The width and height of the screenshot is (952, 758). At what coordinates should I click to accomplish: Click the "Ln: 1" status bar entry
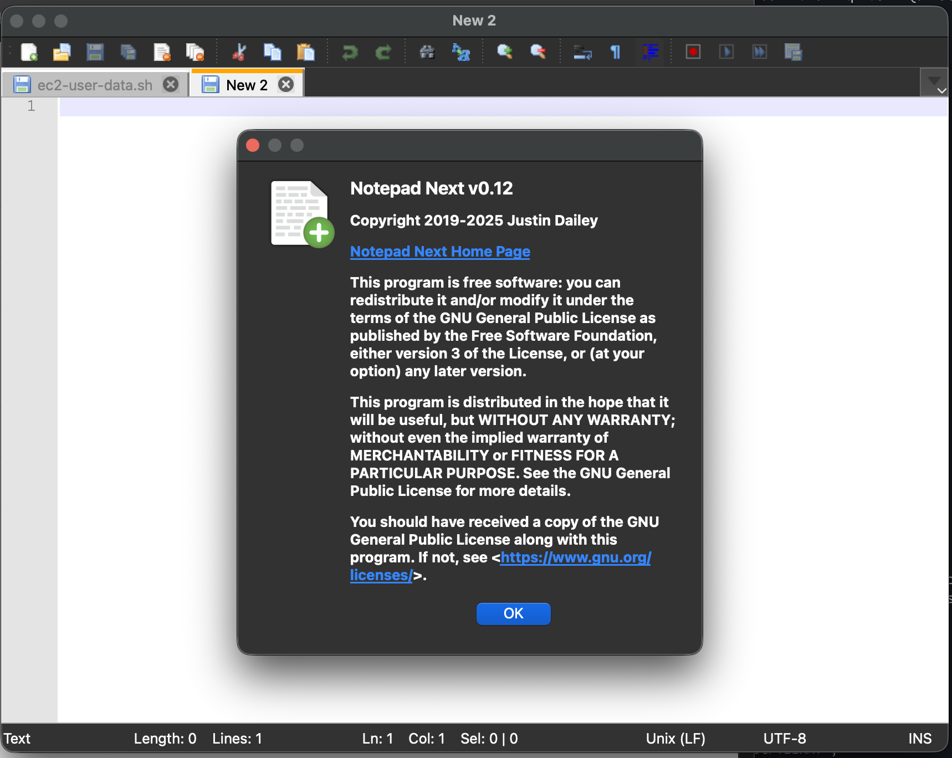pyautogui.click(x=378, y=739)
